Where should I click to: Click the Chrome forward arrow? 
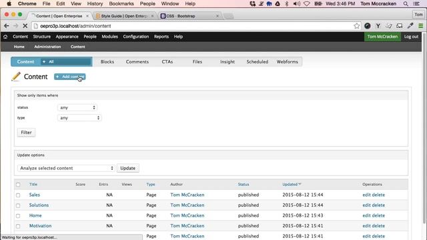click(16, 26)
